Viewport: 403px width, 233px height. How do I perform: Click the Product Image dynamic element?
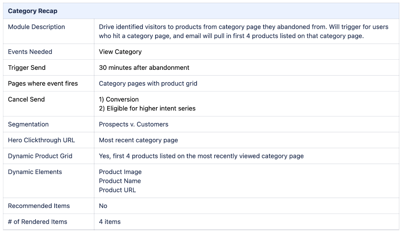[x=120, y=172]
